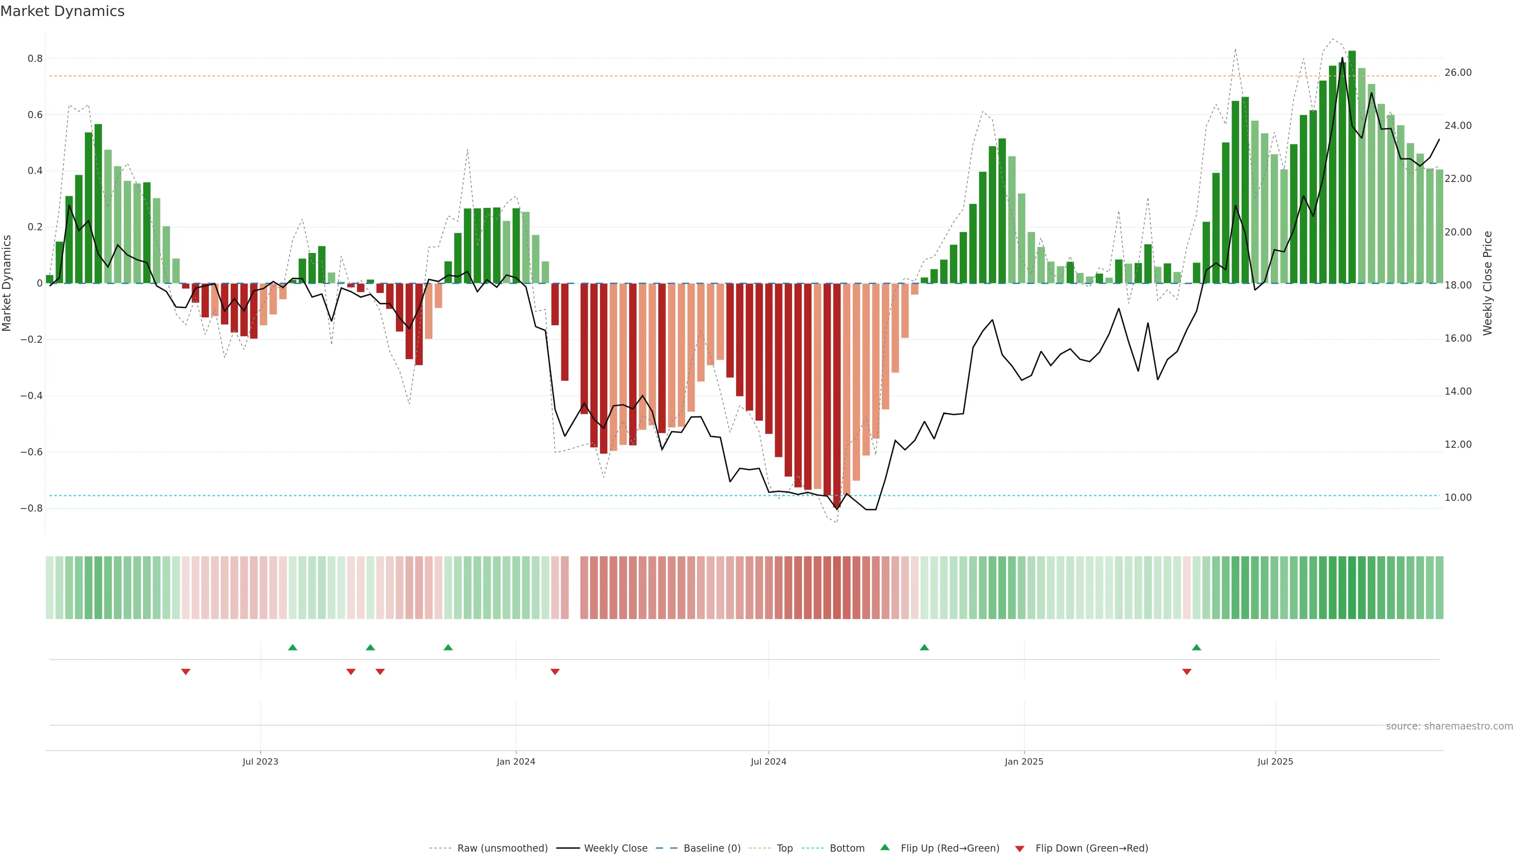Click the Jul 2025 x-axis label
1533x862 pixels.
(x=1275, y=761)
